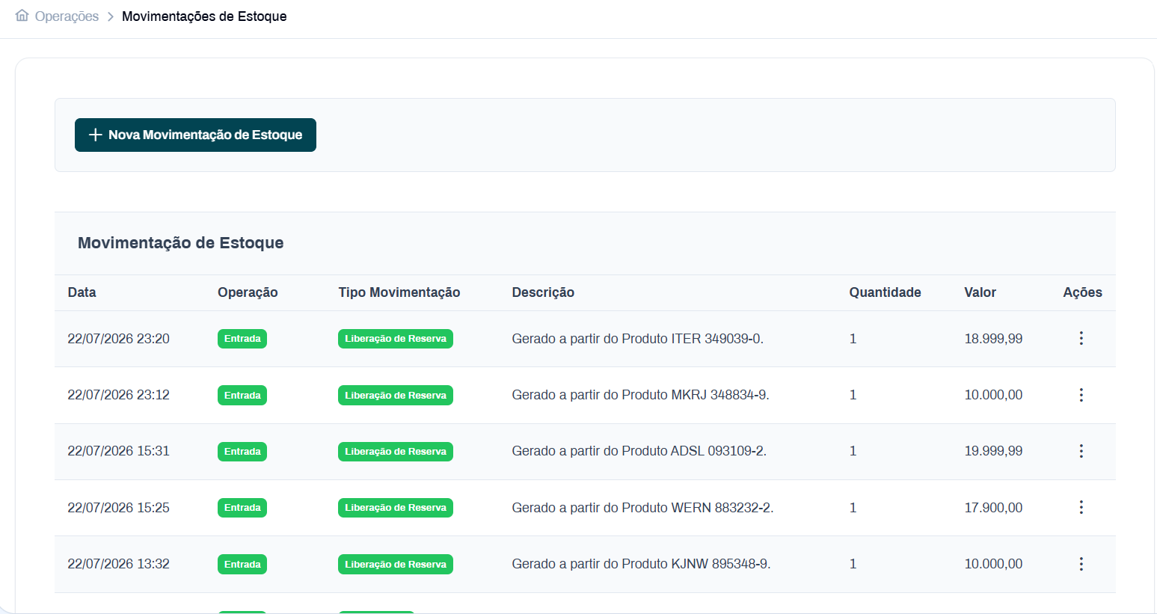Click the Data column header
This screenshot has height=614, width=1157.
coord(82,292)
